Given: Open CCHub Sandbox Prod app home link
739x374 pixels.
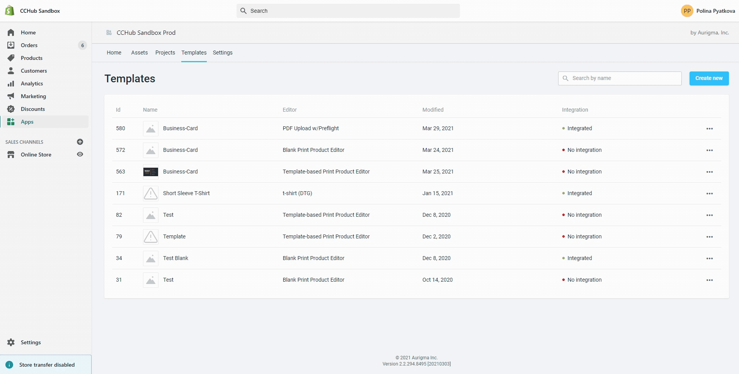Looking at the screenshot, I should click(146, 32).
